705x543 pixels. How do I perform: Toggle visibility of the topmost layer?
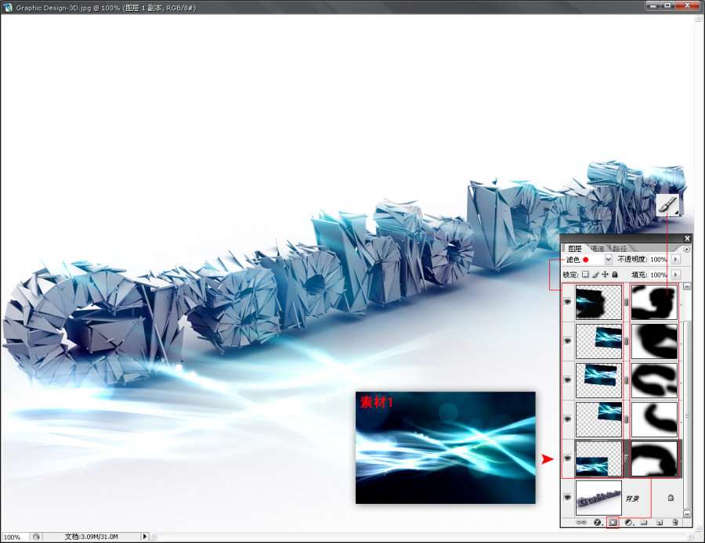568,302
